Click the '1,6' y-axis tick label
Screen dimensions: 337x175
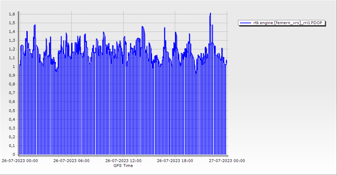point(13,14)
